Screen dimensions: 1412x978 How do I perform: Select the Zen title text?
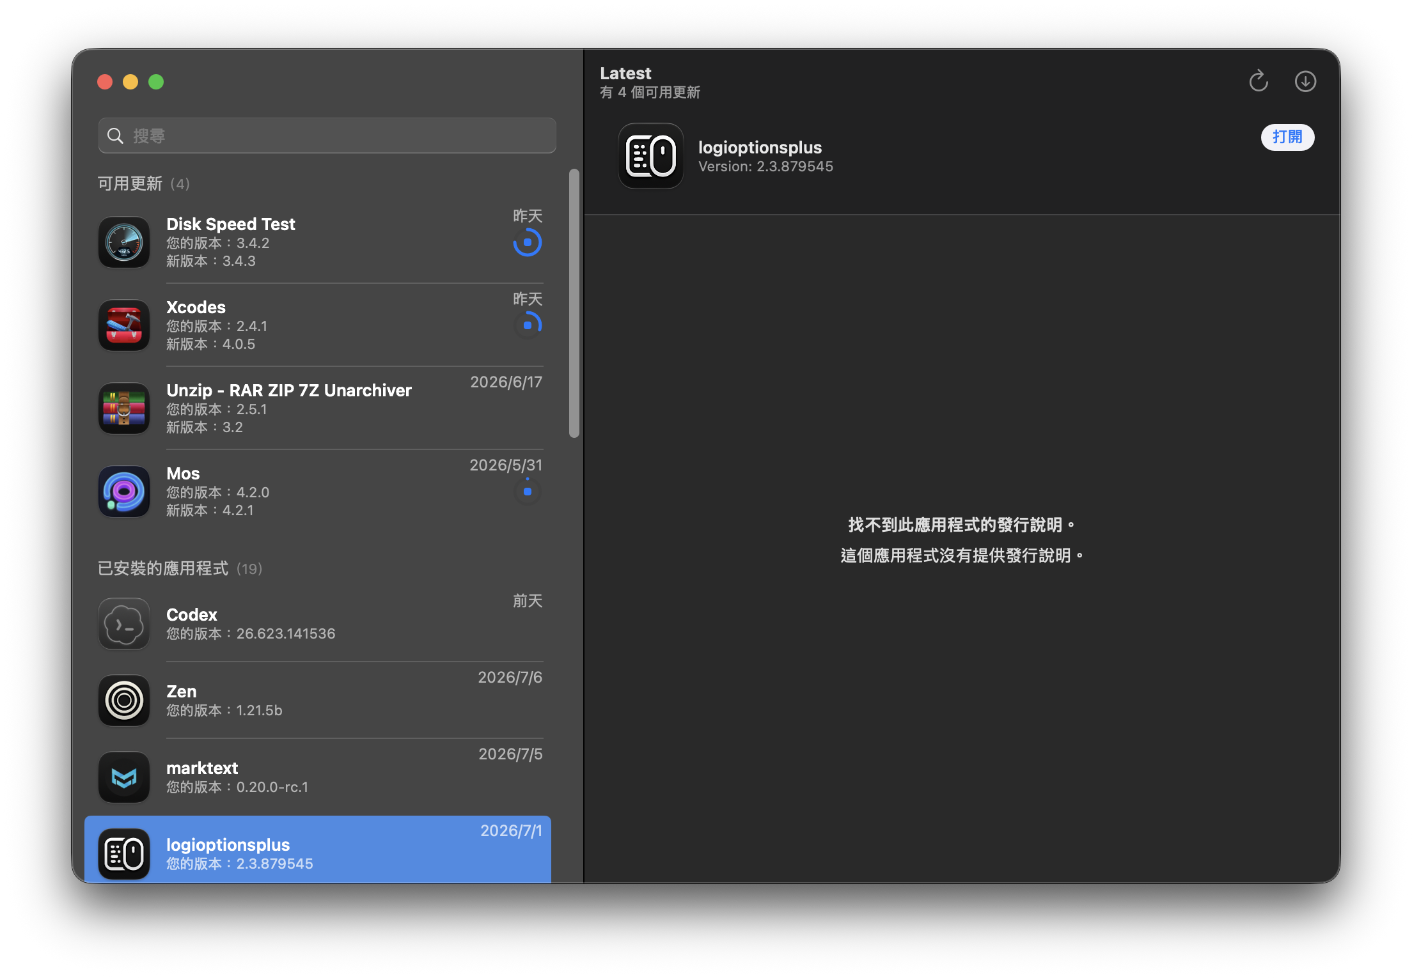tap(181, 692)
